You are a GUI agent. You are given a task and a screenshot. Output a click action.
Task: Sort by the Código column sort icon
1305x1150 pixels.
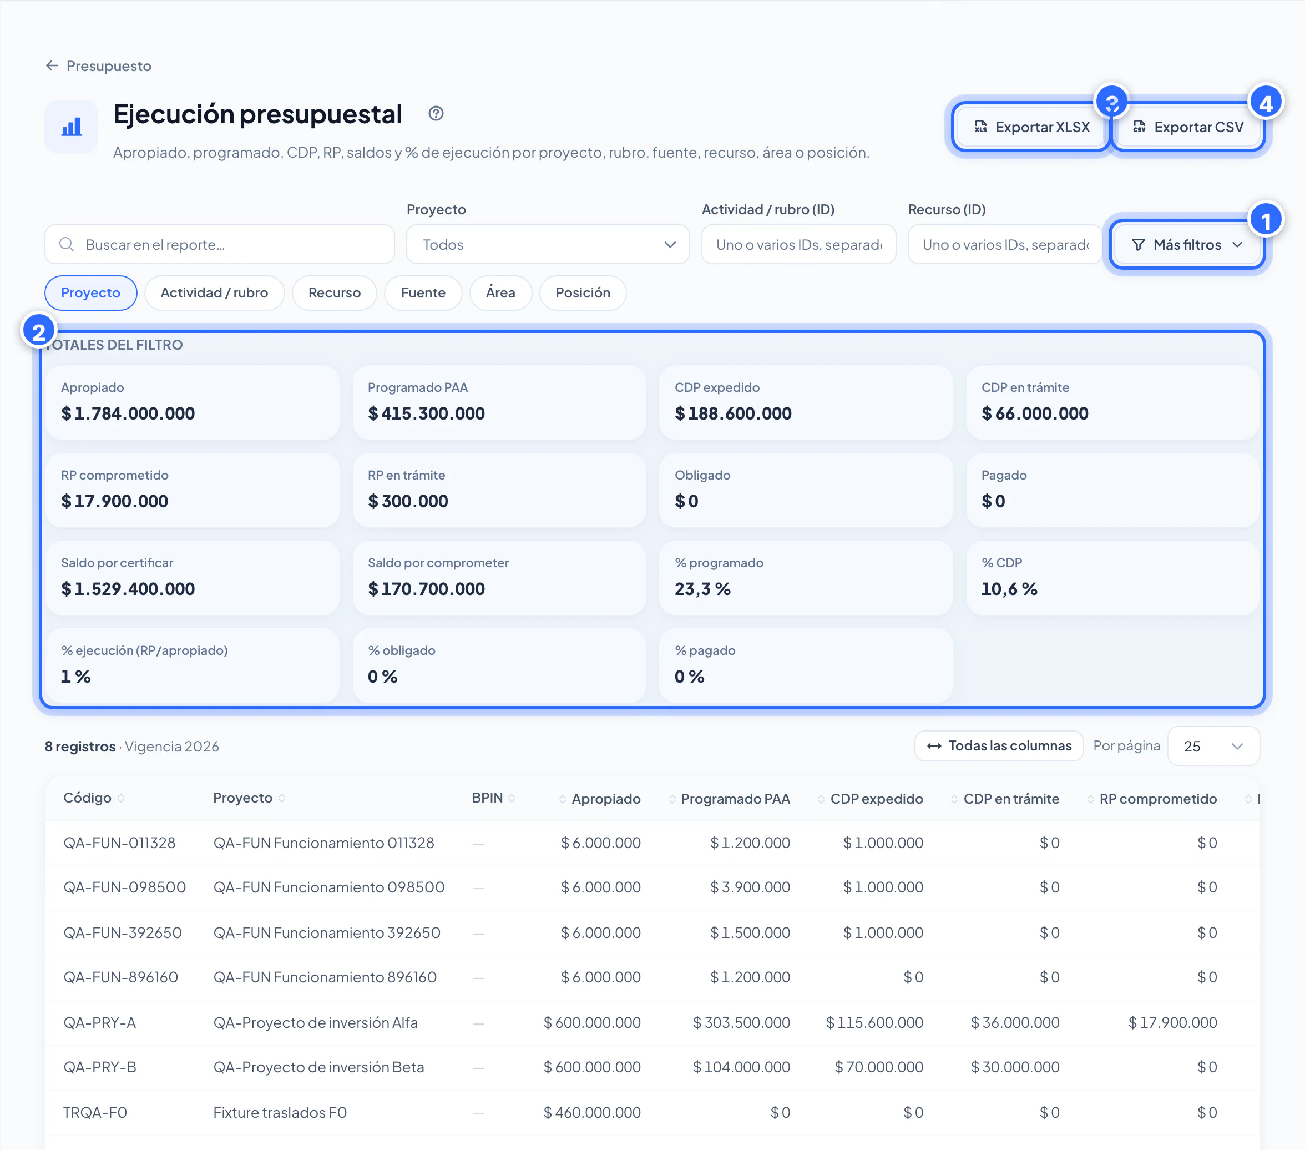tap(122, 798)
